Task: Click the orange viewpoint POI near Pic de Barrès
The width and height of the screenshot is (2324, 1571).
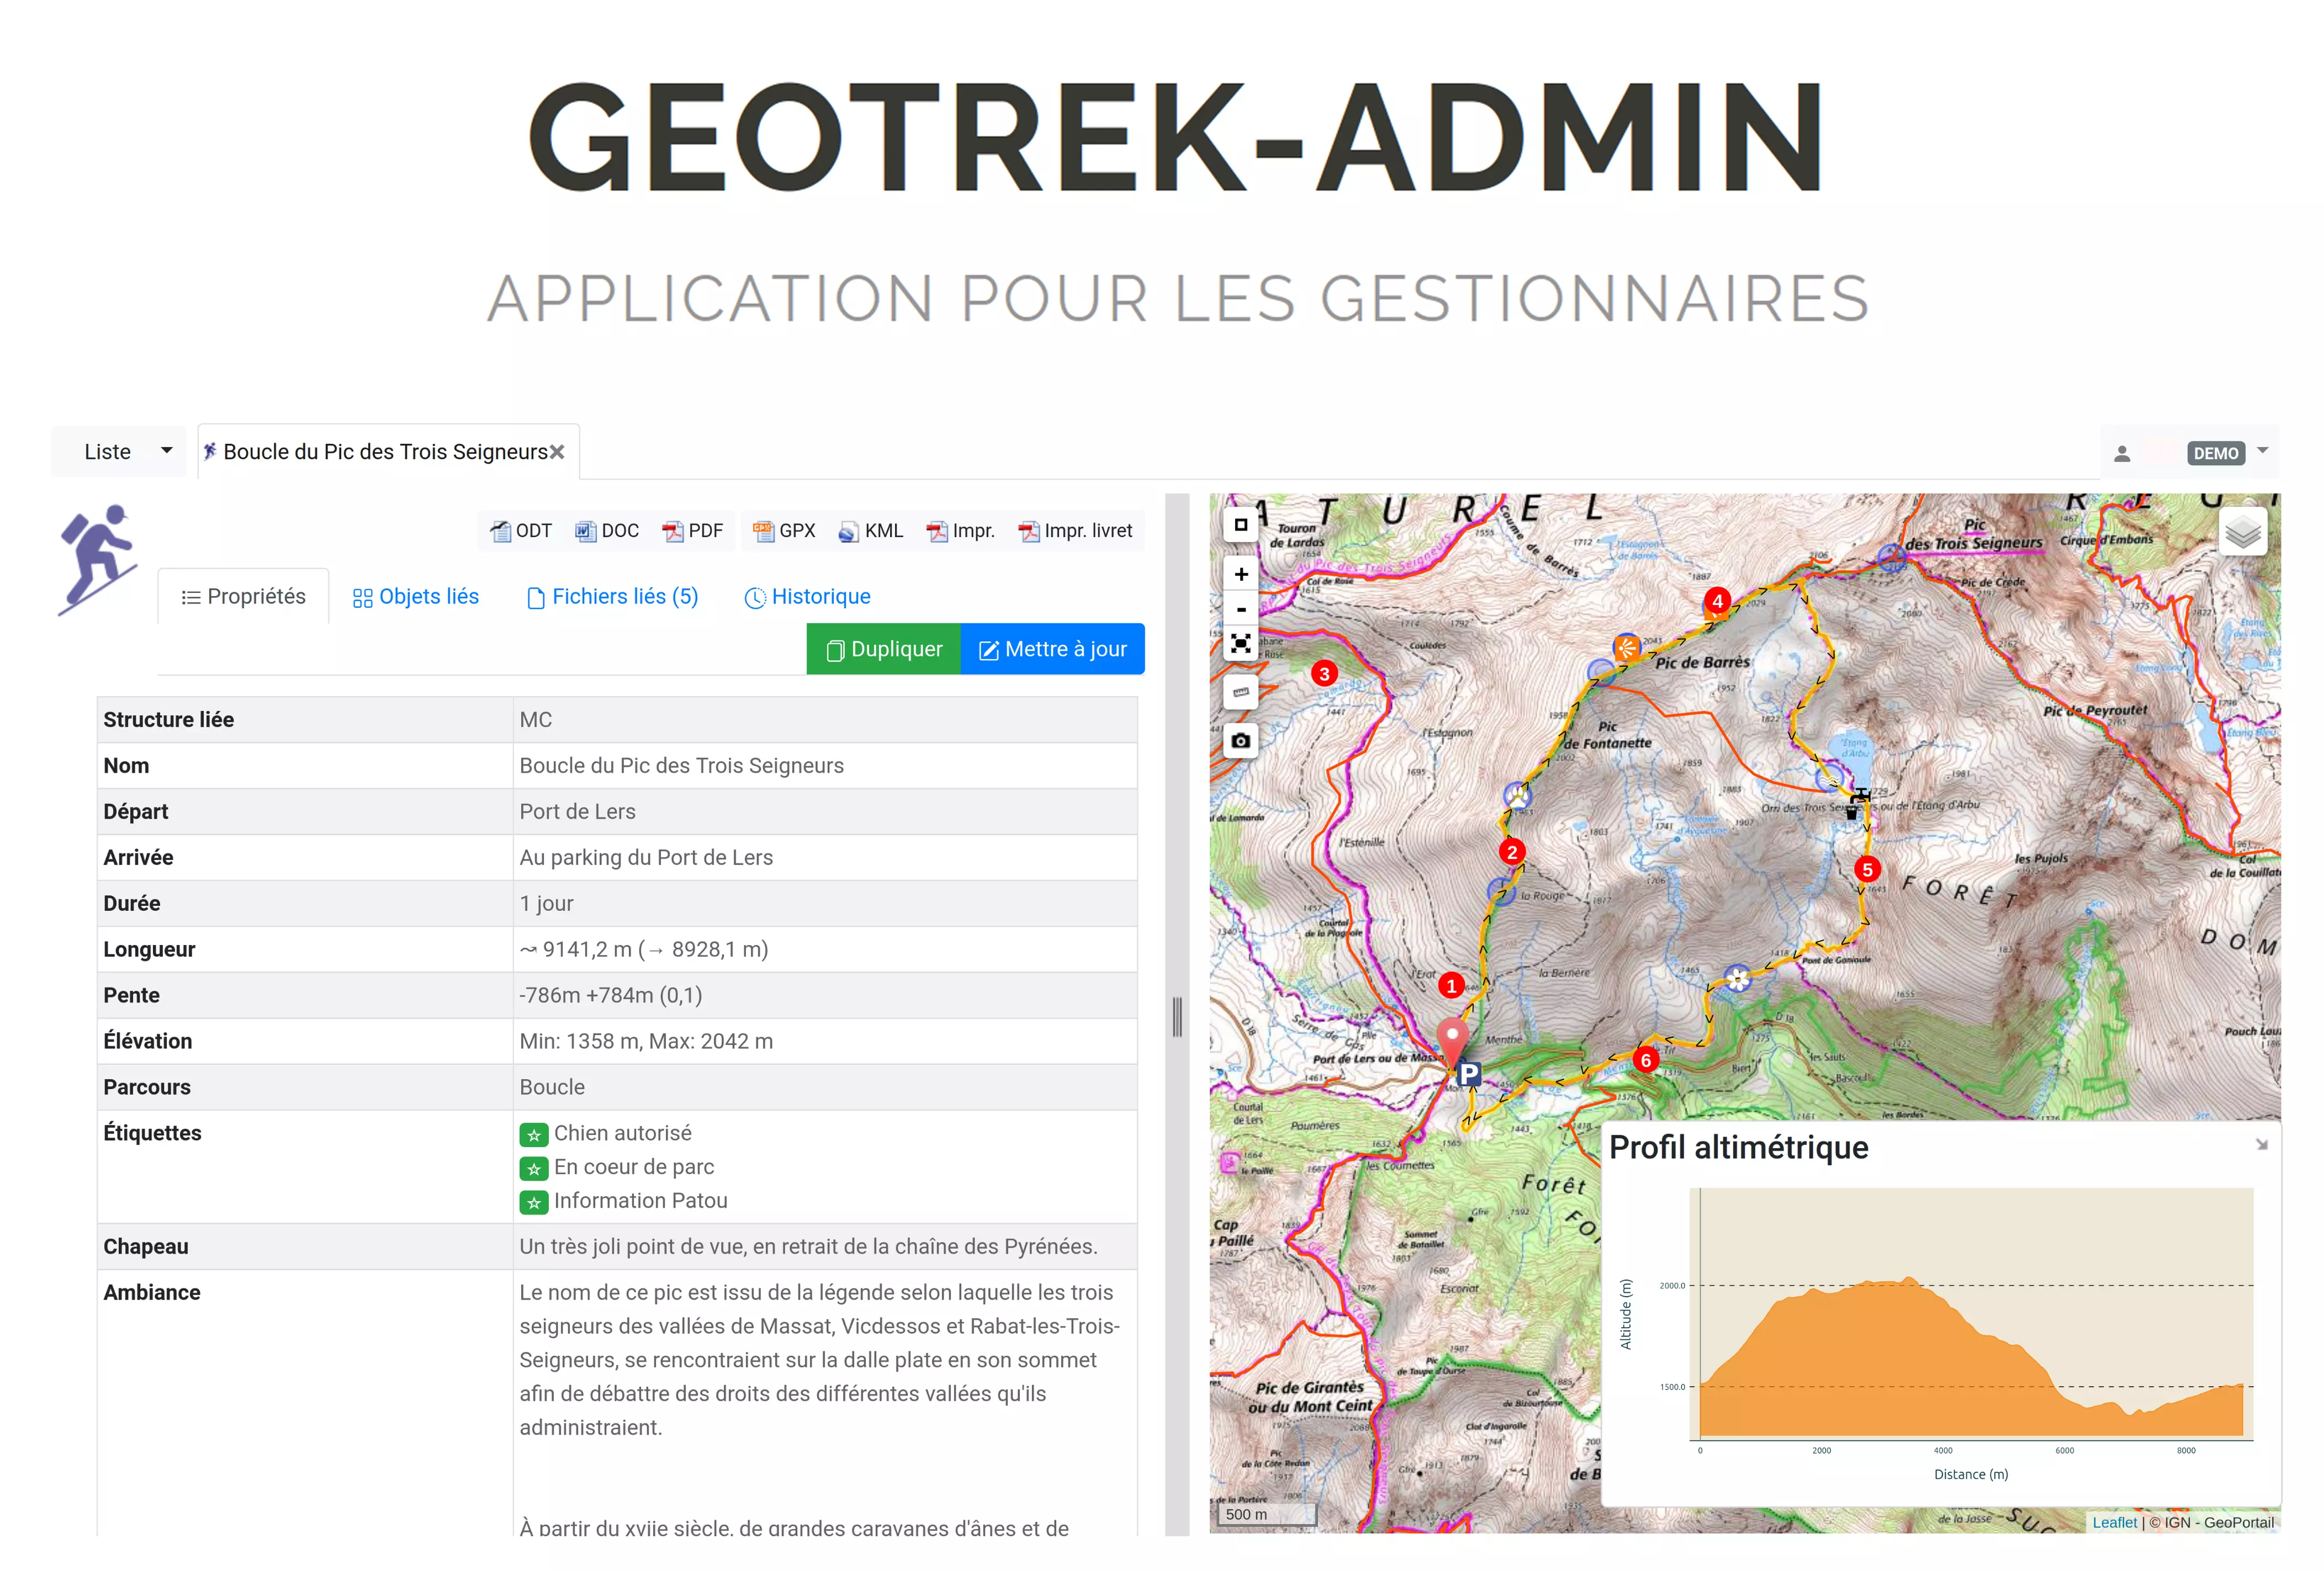Action: click(x=1627, y=648)
